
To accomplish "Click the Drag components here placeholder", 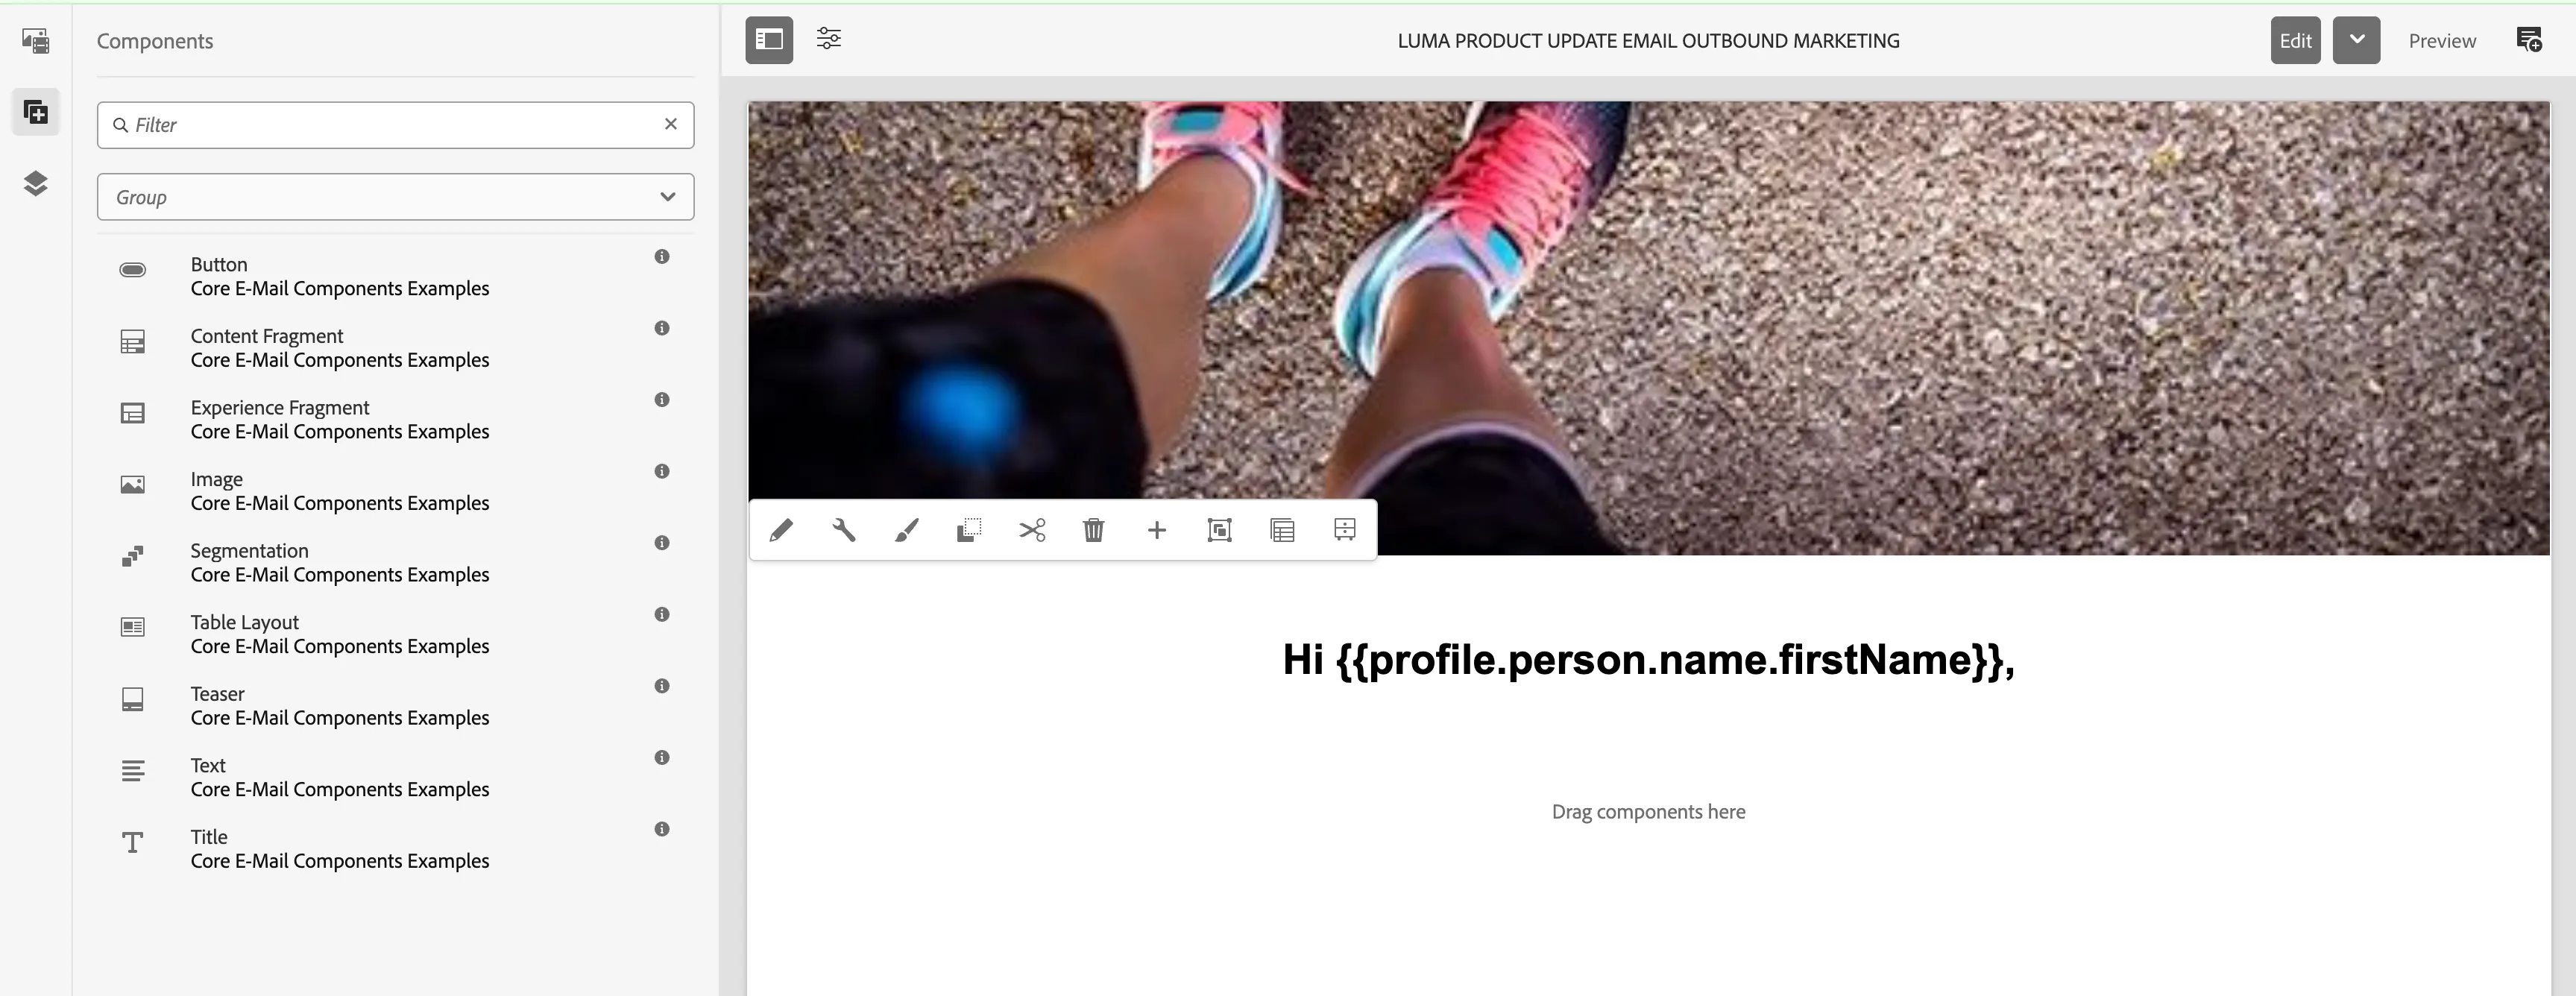I will point(1648,812).
